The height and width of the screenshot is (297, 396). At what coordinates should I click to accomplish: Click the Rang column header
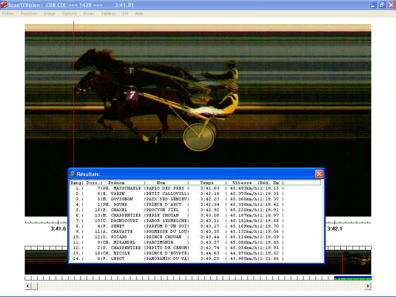[x=76, y=183]
